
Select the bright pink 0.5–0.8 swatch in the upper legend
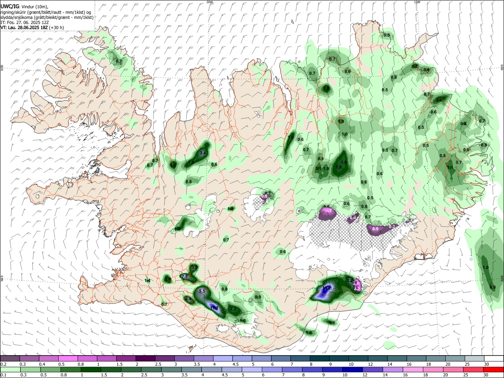pyautogui.click(x=68, y=359)
